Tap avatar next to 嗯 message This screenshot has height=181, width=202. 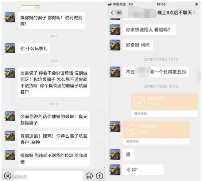coord(115,154)
